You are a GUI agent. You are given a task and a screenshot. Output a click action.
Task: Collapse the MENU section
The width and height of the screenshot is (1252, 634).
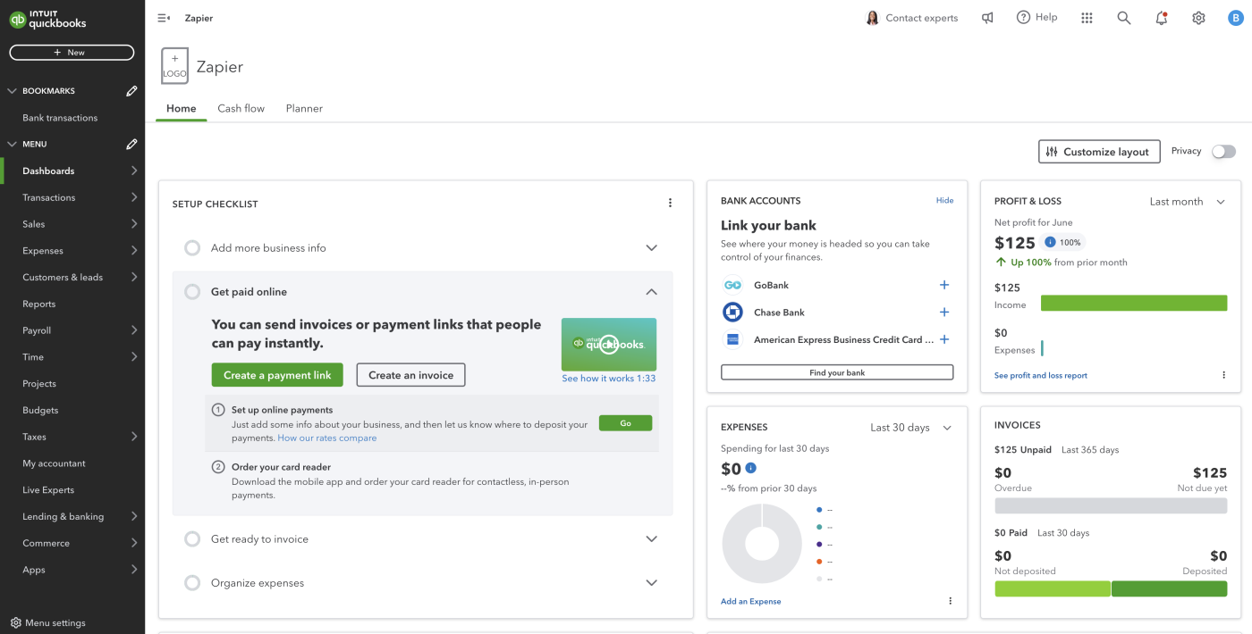[x=12, y=144]
